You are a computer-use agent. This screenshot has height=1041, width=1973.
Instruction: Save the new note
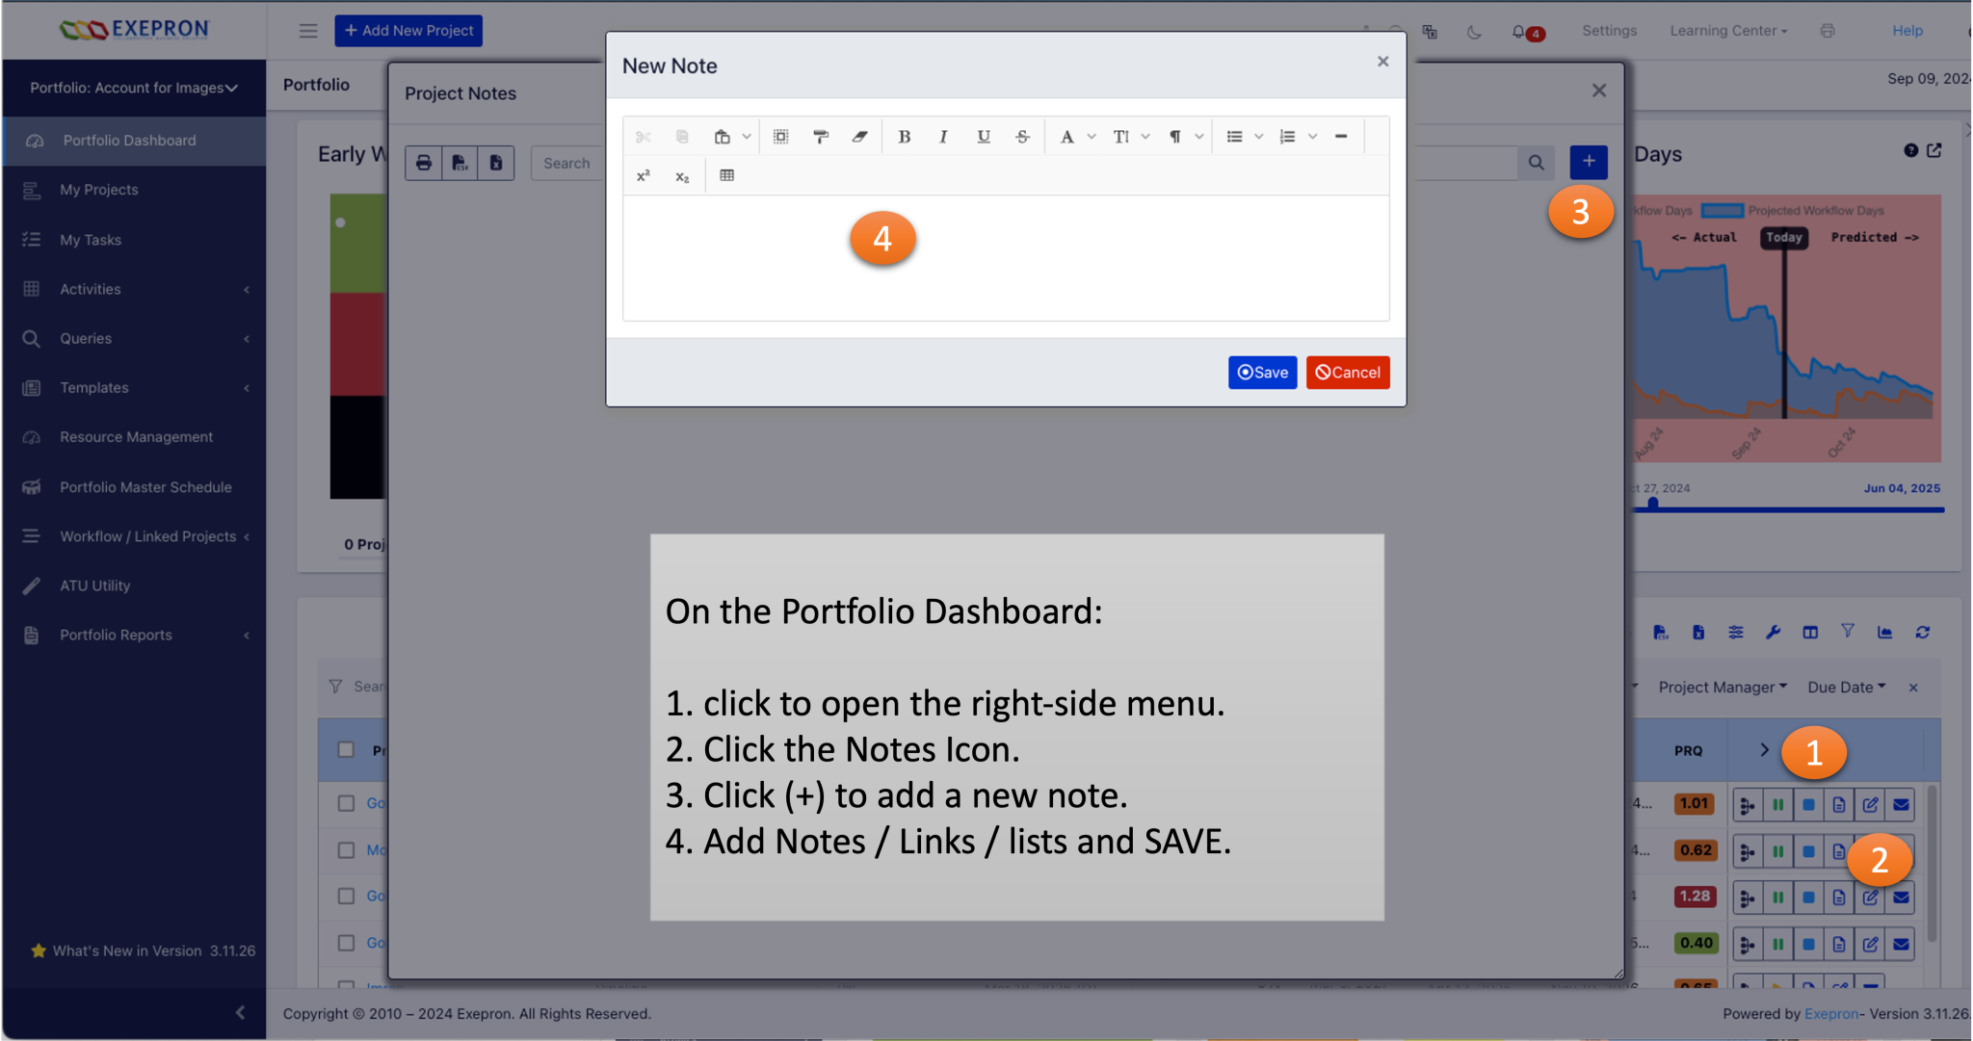click(1262, 373)
